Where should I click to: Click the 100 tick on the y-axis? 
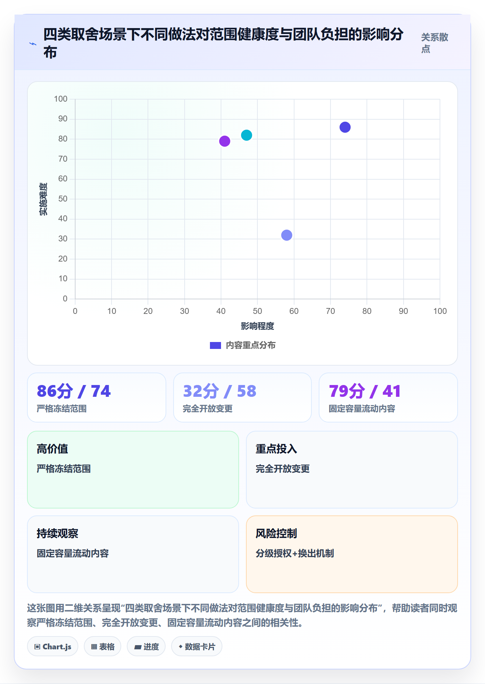(x=61, y=99)
